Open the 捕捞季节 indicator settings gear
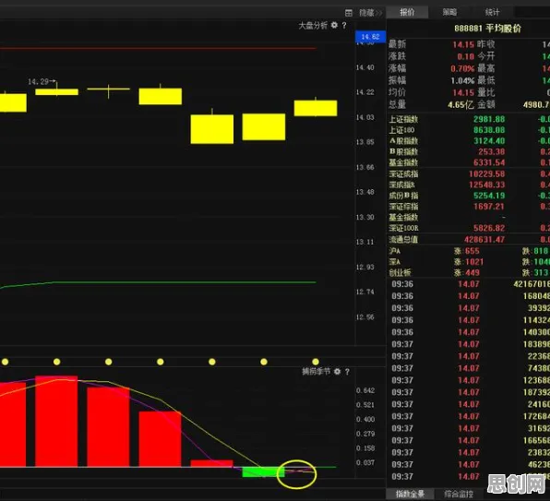The height and width of the screenshot is (501, 550). [x=337, y=371]
